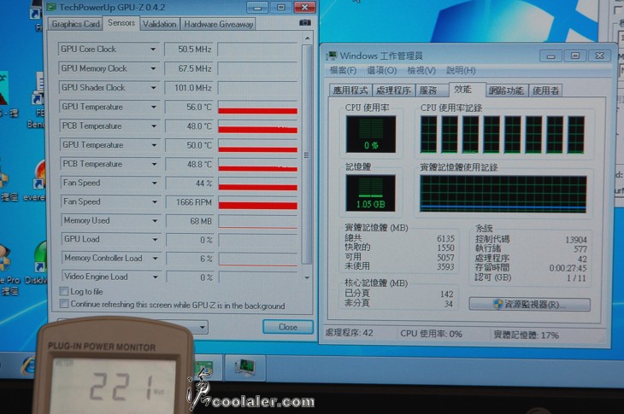
Task: Click the Close button in GPU-Z
Action: pyautogui.click(x=288, y=327)
